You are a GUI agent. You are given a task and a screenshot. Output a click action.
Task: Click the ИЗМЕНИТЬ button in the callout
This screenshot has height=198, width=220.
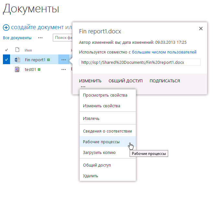pos(90,81)
